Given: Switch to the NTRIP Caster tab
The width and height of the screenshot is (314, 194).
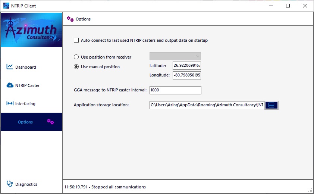Looking at the screenshot, I should tap(27, 85).
